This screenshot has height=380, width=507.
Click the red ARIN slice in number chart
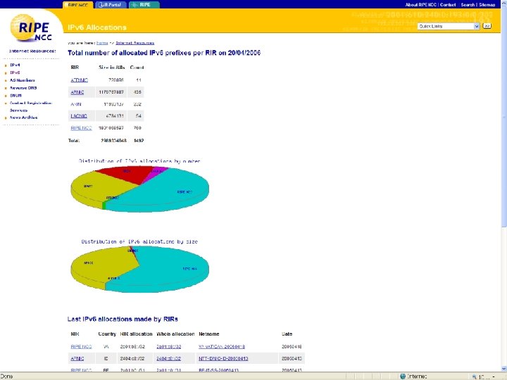click(x=130, y=174)
